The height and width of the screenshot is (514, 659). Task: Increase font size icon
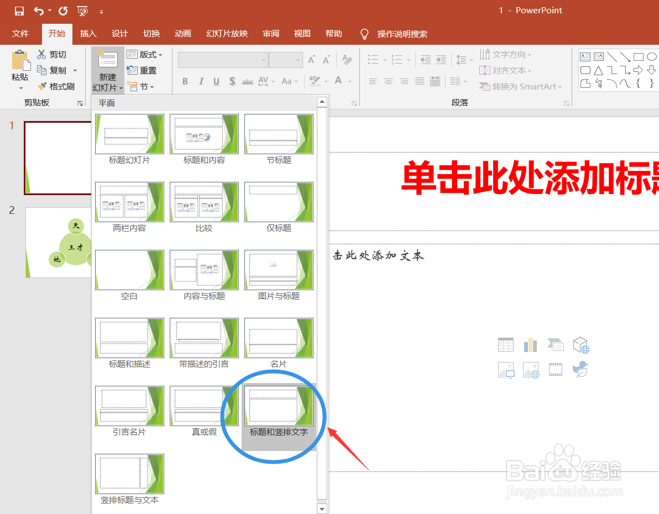(311, 60)
